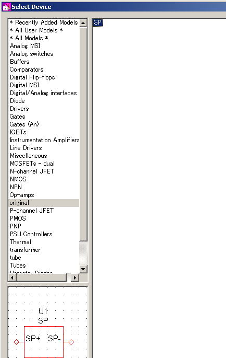Open Recently Added Models category
This screenshot has height=358, width=226.
click(x=44, y=22)
